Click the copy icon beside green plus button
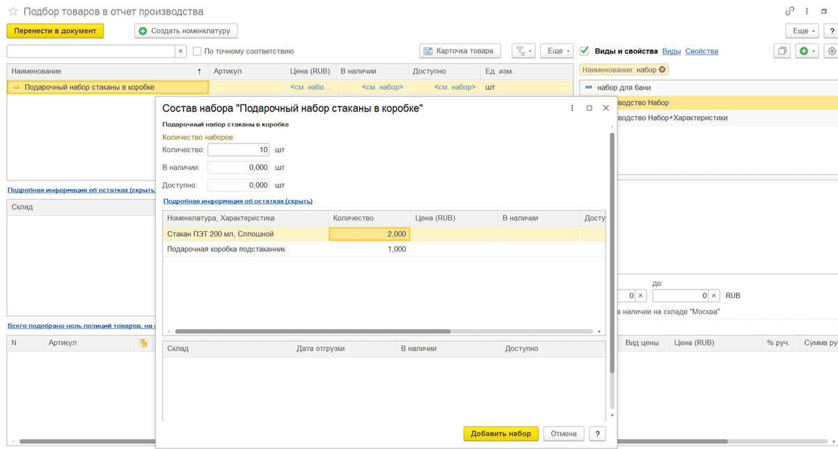Image resolution: width=838 pixels, height=449 pixels. point(782,51)
